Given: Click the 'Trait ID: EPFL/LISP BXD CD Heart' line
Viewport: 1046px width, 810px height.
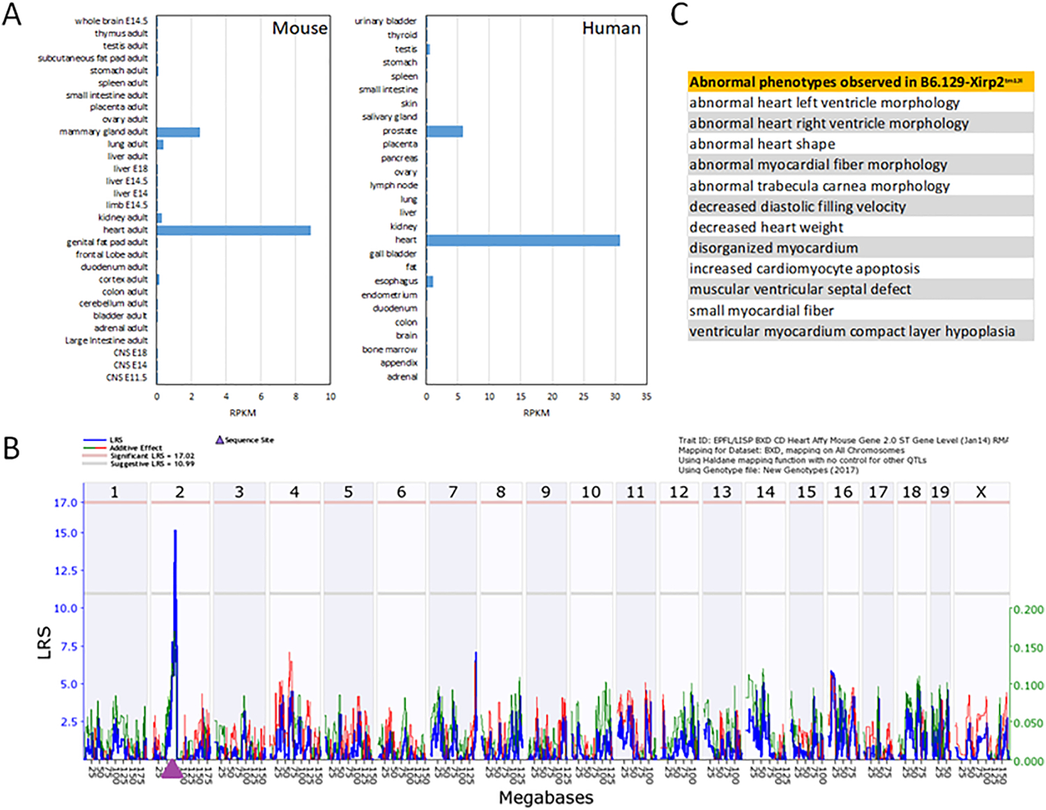Looking at the screenshot, I should tap(843, 440).
